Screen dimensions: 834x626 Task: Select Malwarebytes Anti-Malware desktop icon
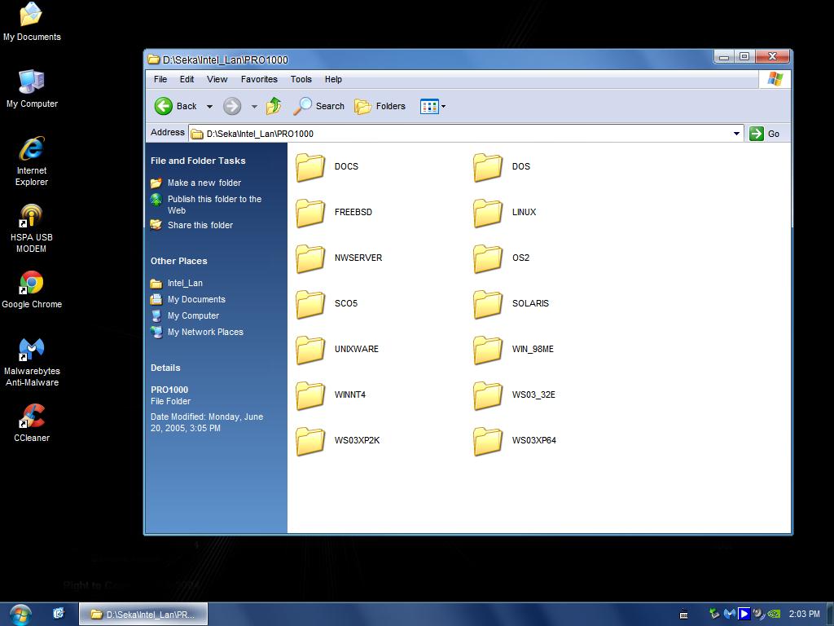32,350
